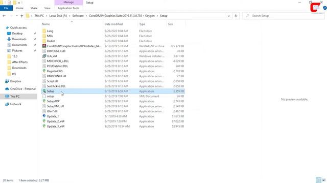Open the pic folder in sidebar
The width and height of the screenshot is (327, 183).
14,74
